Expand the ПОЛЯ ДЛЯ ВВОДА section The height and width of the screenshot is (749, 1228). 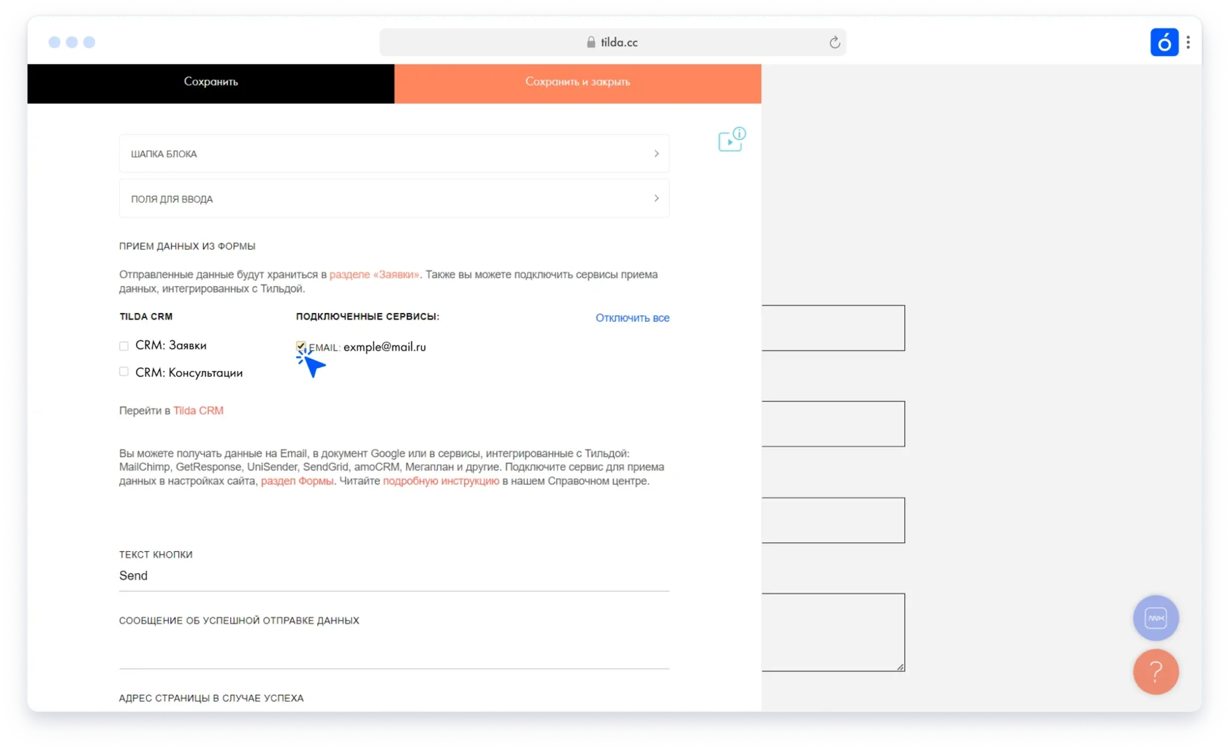[x=394, y=199]
